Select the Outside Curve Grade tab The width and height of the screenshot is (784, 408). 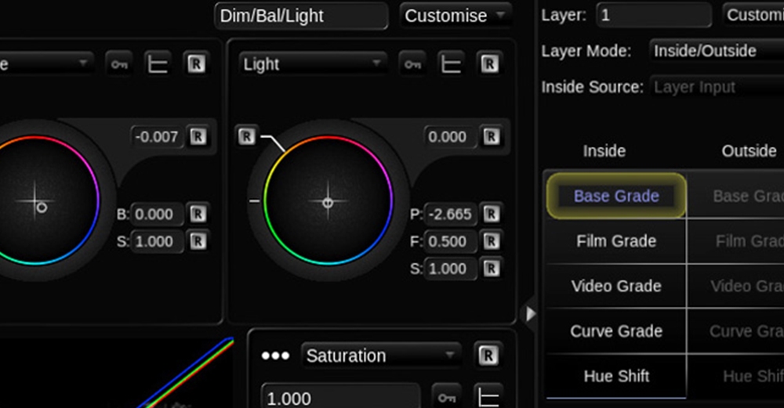[736, 330]
